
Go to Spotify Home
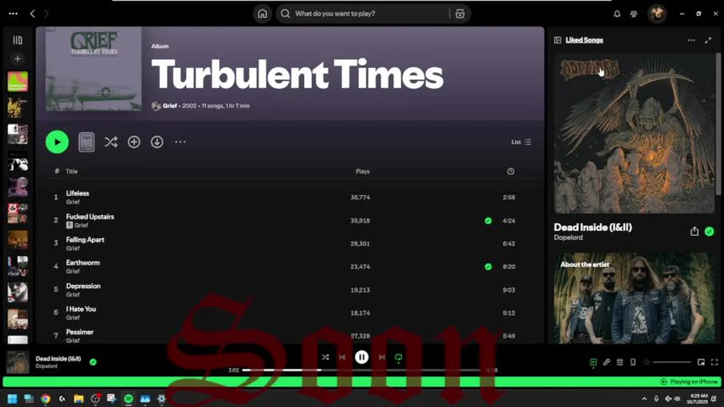[262, 14]
